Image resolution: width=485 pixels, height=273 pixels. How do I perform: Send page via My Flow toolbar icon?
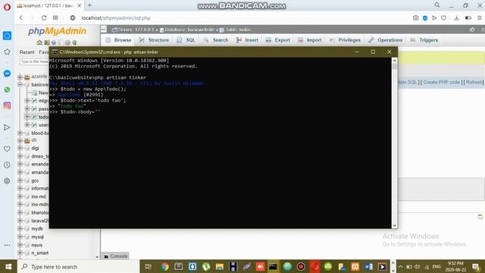(434, 18)
